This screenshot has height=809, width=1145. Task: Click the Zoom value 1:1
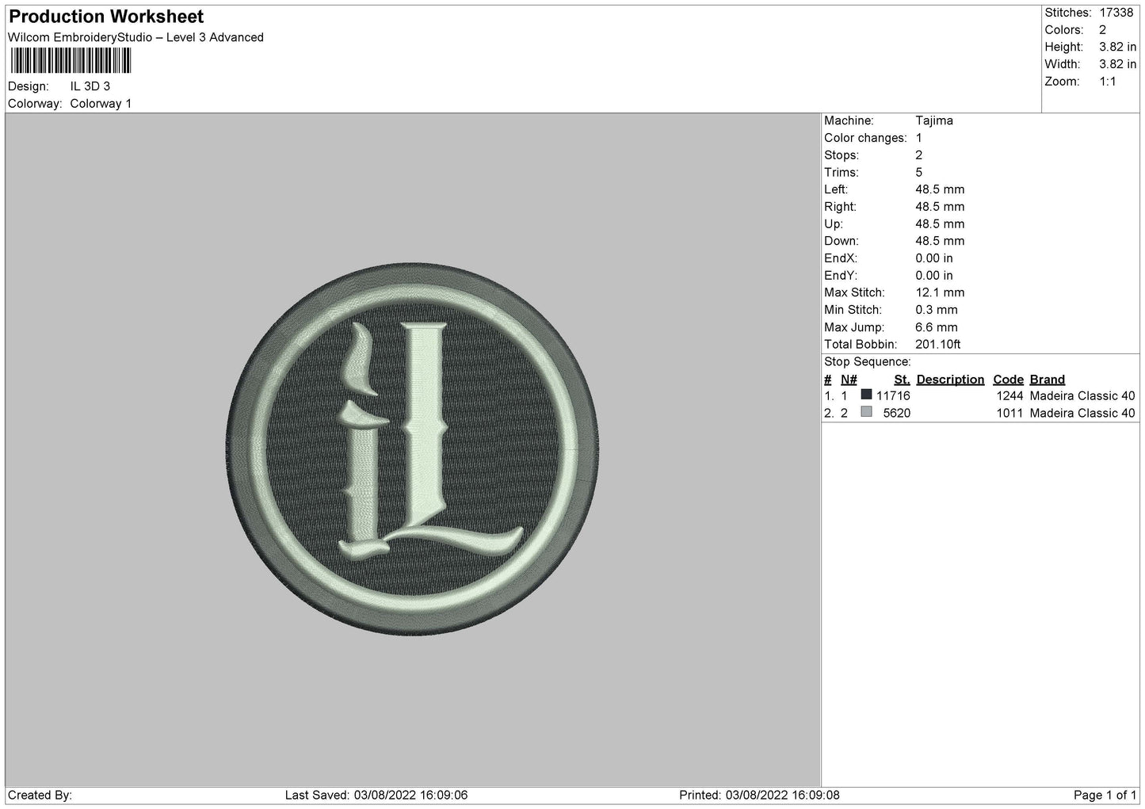click(1107, 82)
